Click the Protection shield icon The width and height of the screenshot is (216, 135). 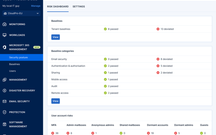click(5, 112)
